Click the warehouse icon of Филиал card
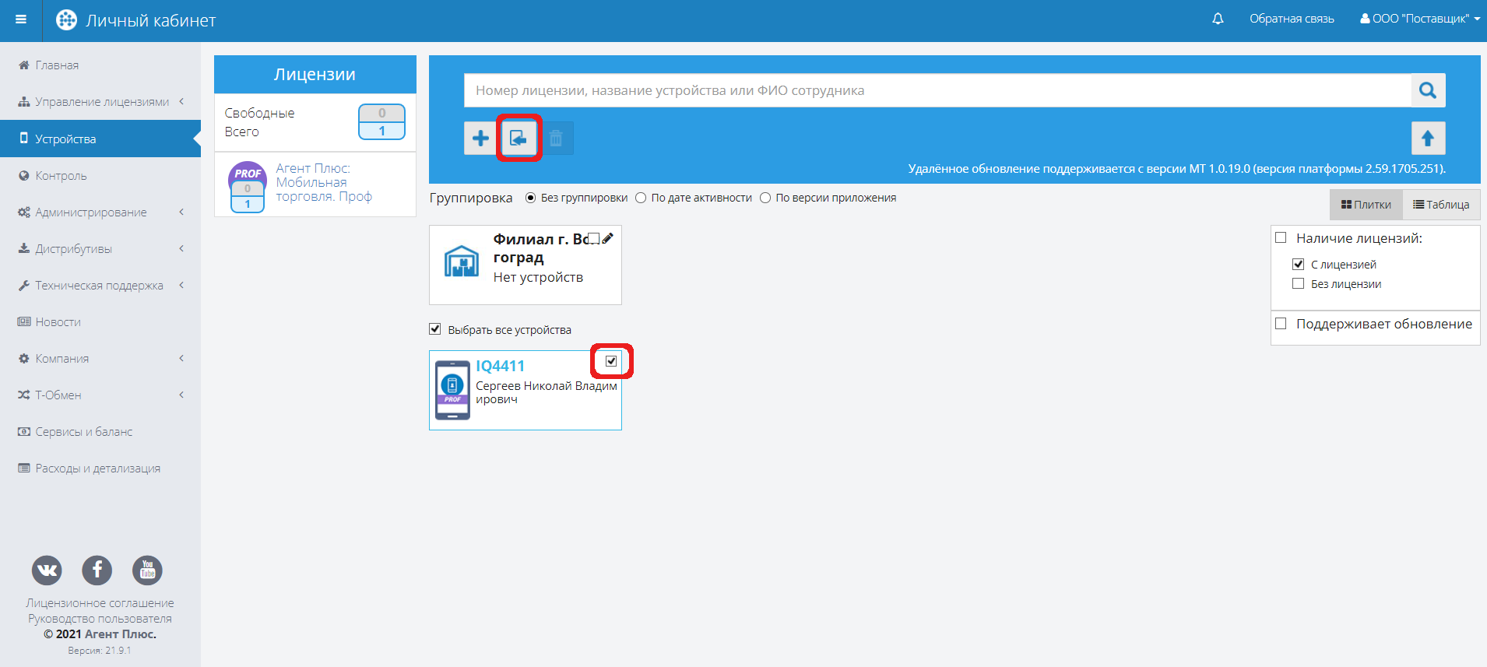The width and height of the screenshot is (1487, 667). [x=462, y=262]
